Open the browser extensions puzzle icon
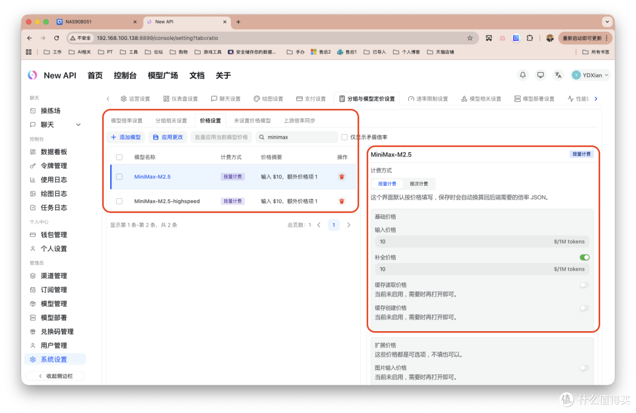The width and height of the screenshot is (636, 413). tap(529, 38)
